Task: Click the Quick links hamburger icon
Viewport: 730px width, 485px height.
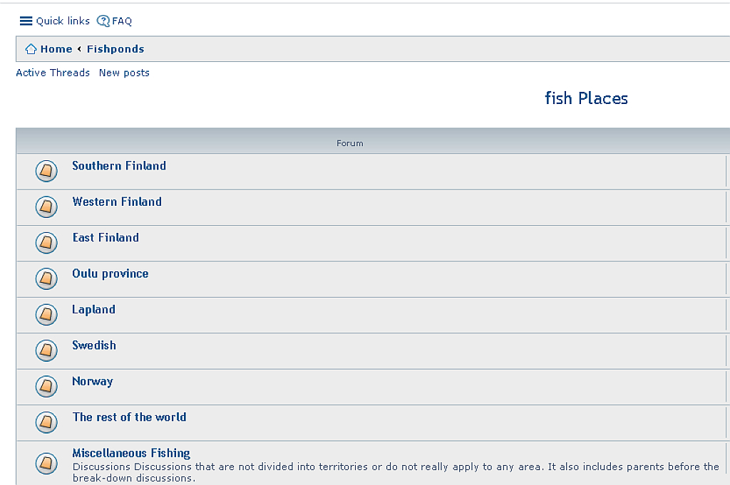Action: click(26, 21)
